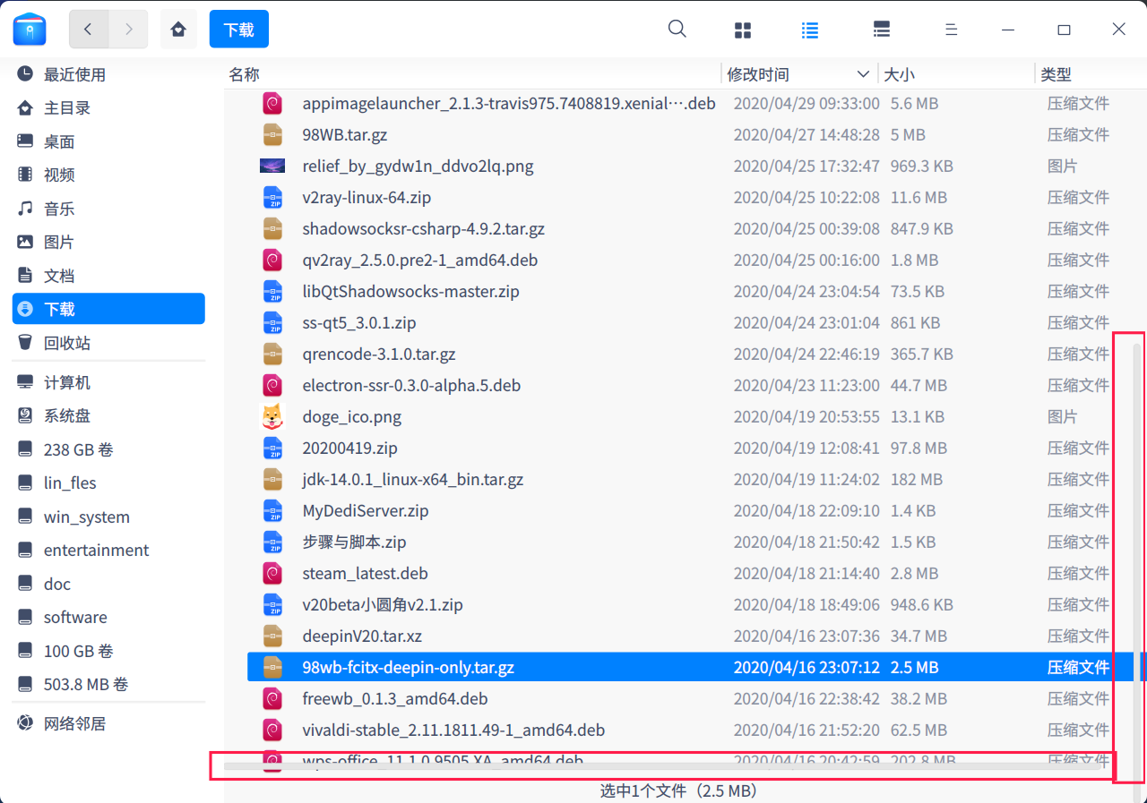
Task: Expand the modified time sort arrow
Action: click(863, 74)
